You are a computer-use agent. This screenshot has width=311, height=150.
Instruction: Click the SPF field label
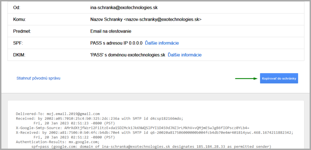click(x=18, y=43)
